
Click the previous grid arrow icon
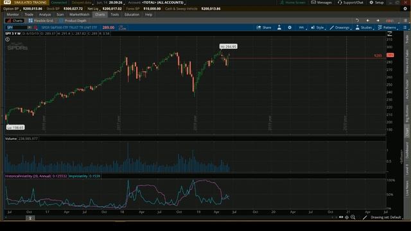coord(367,21)
